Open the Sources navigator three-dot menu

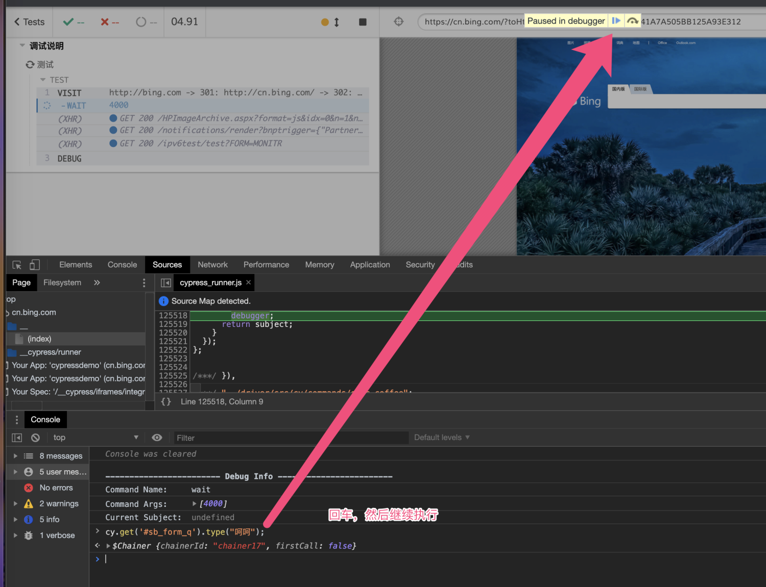click(x=144, y=283)
